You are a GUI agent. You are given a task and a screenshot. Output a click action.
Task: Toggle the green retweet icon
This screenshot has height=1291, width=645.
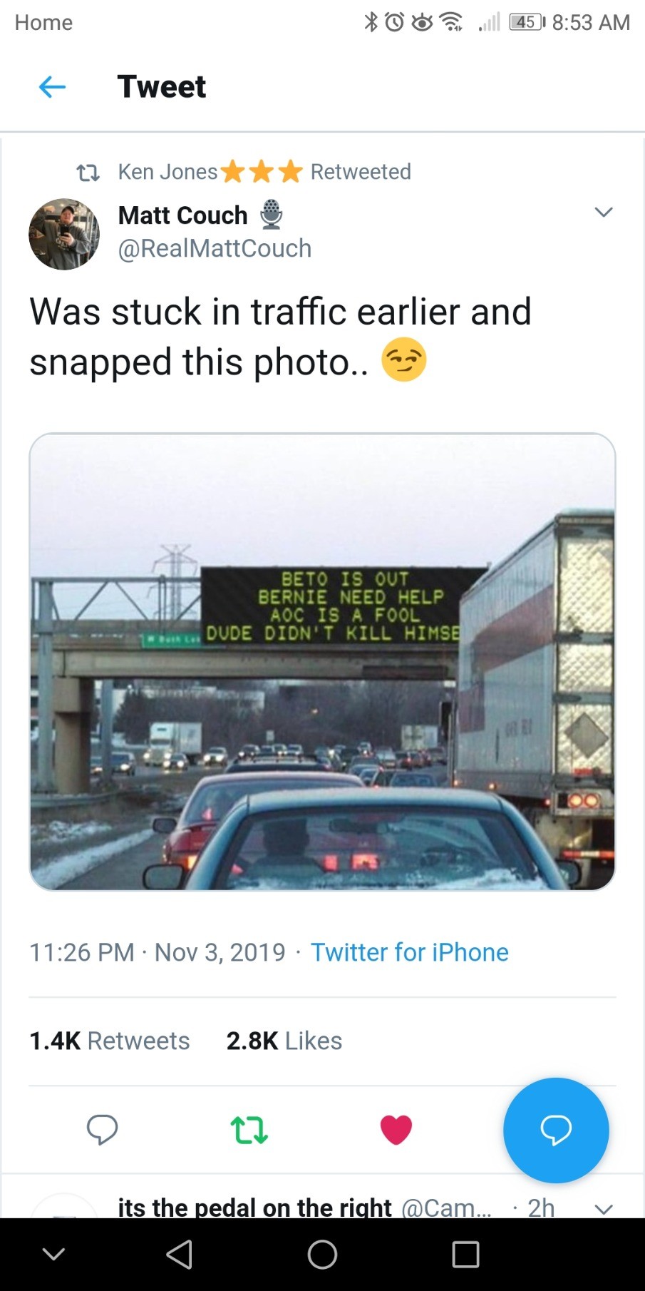point(249,1130)
